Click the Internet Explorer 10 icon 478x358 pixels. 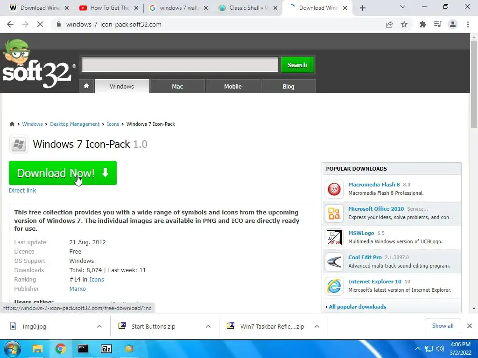pyautogui.click(x=334, y=286)
